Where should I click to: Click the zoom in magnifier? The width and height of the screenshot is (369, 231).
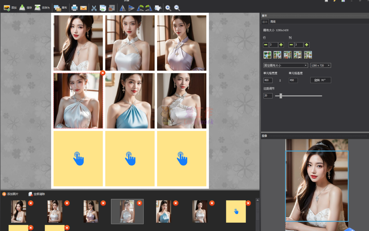(168, 8)
